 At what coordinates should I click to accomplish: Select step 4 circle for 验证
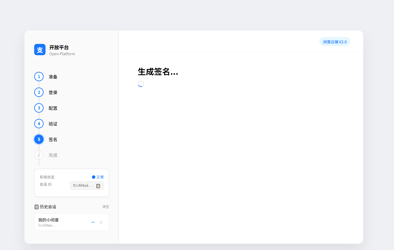[39, 124]
